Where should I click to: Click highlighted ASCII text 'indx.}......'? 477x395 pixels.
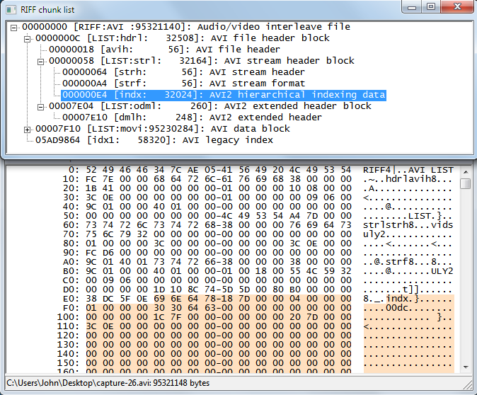[x=420, y=299]
